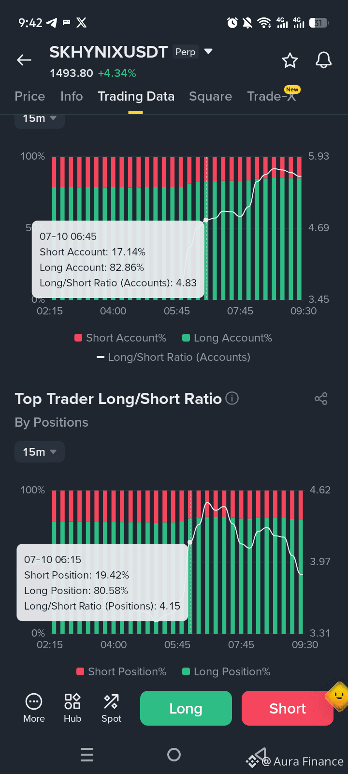Open the Hub icon
The width and height of the screenshot is (348, 774).
tap(72, 708)
